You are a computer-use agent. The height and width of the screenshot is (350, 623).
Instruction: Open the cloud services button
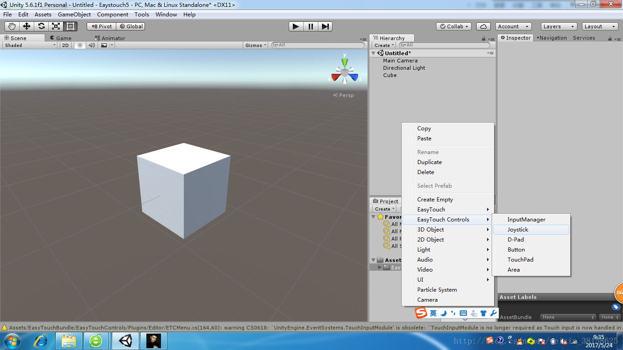click(483, 26)
